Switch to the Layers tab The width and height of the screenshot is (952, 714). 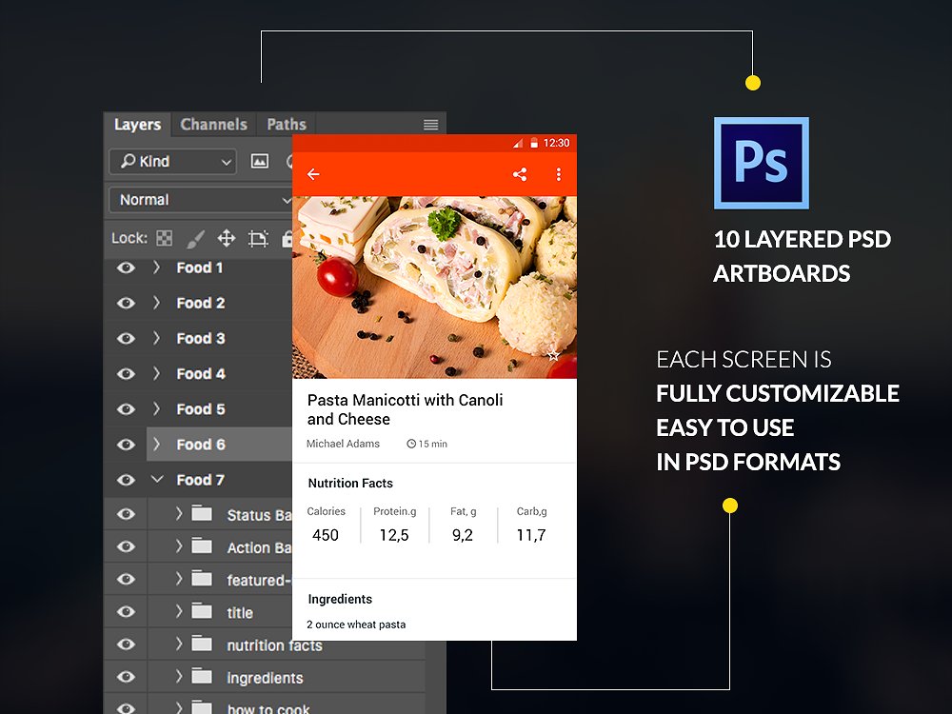[137, 125]
